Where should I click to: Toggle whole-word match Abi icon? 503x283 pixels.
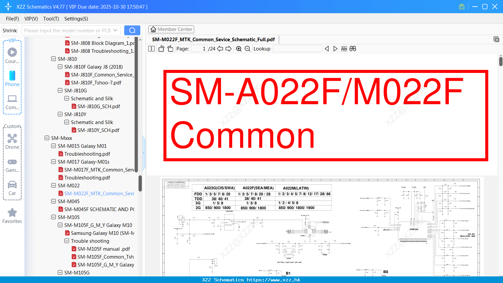click(x=344, y=49)
